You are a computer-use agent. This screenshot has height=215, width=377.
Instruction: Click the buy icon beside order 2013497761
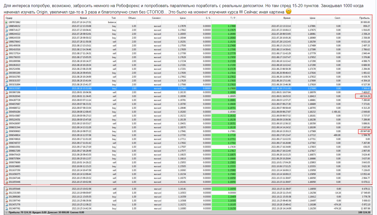[x=6, y=209]
